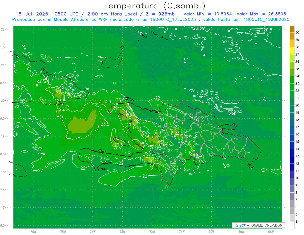Click the '4' color bar label
The image size is (304, 235).
coord(296,222)
